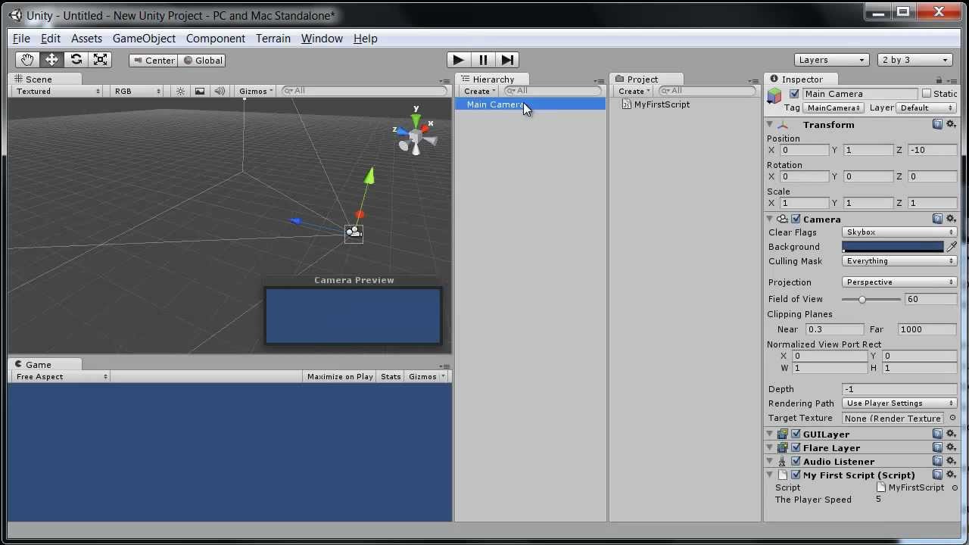This screenshot has height=545, width=969.
Task: Click the game object cube icon
Action: [774, 95]
